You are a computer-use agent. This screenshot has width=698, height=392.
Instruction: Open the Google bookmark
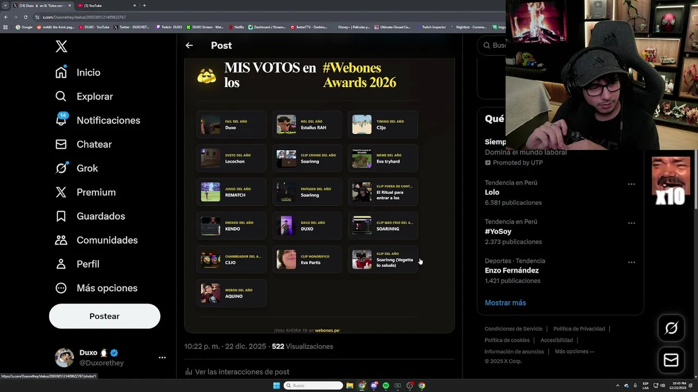tap(24, 27)
